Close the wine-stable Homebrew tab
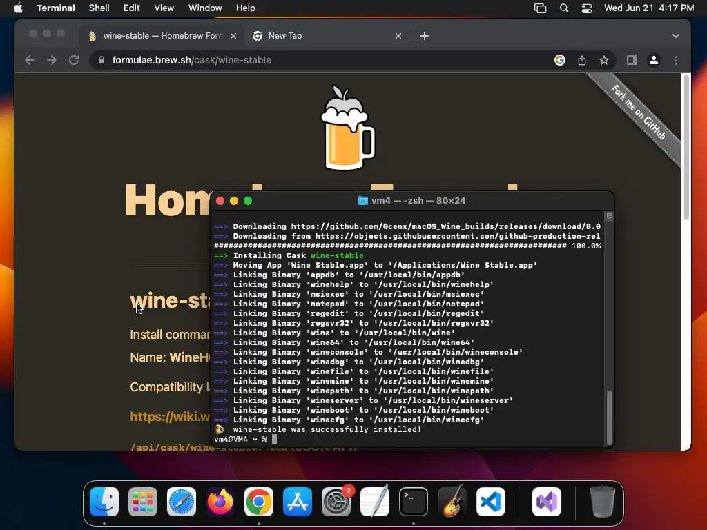The image size is (707, 530). [x=233, y=36]
